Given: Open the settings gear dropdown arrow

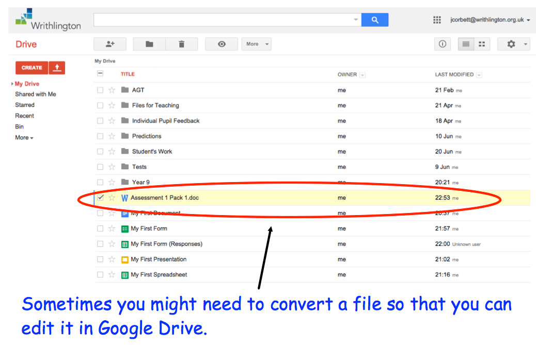Looking at the screenshot, I should pos(525,44).
